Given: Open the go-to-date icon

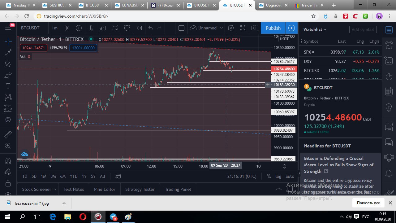Looking at the screenshot, I should [118, 176].
